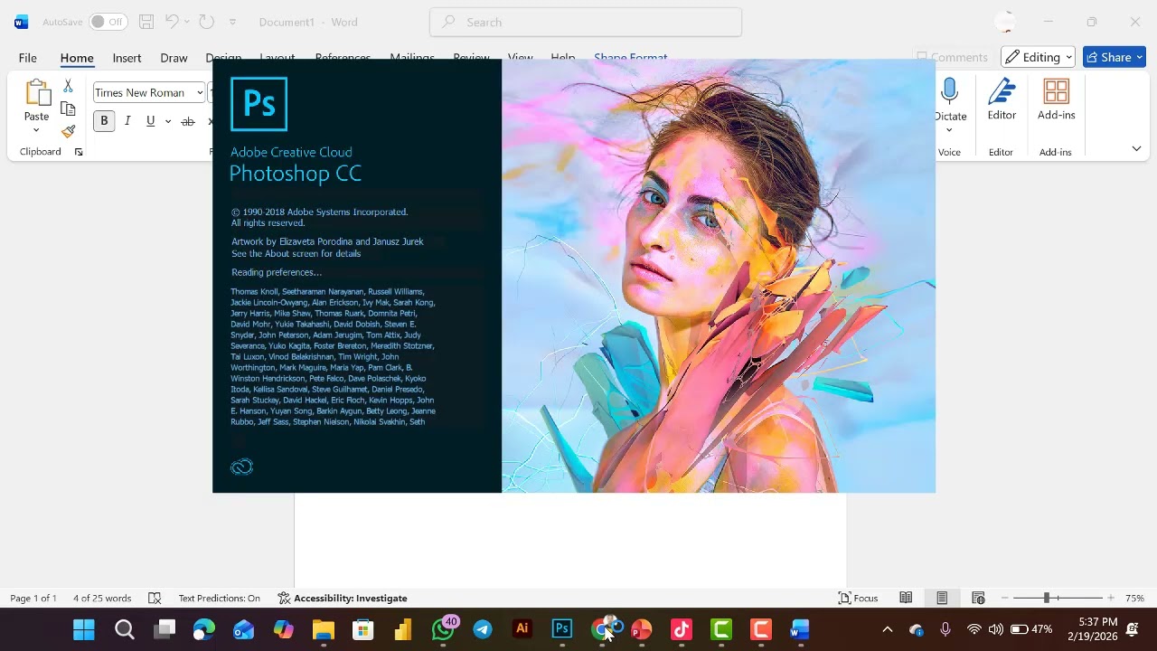The width and height of the screenshot is (1157, 651).
Task: Select the Format Painter brush icon
Action: pyautogui.click(x=68, y=131)
